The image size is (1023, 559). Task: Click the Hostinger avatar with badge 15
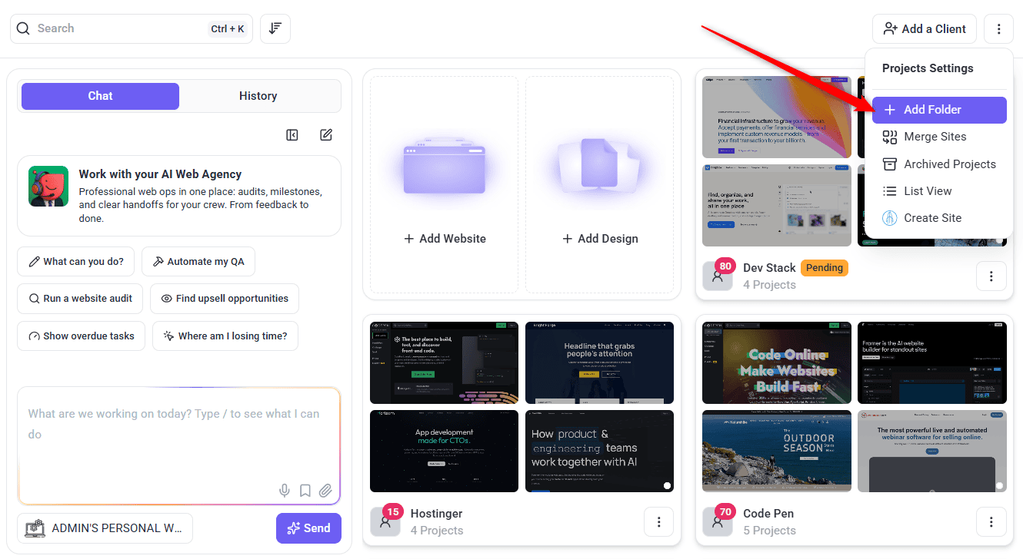click(x=386, y=520)
